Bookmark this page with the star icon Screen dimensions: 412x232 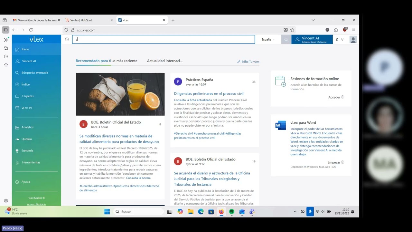coord(292,30)
